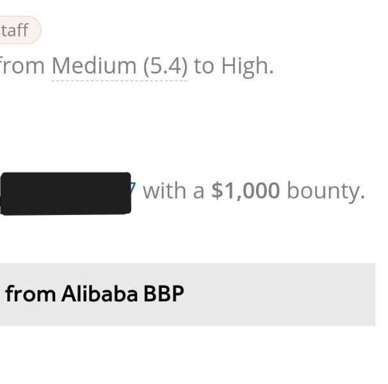Select the (5.4) score text
This screenshot has height=384, width=388.
tap(166, 66)
